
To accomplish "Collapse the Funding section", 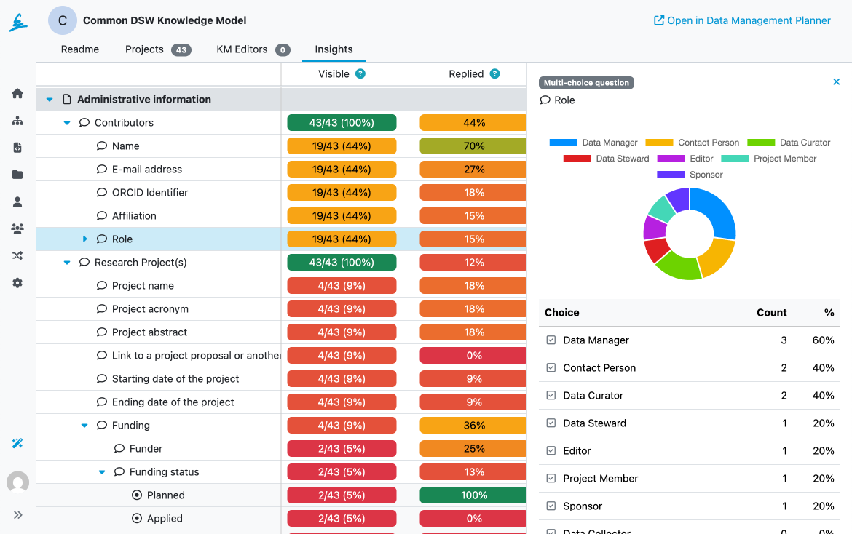I will (84, 426).
